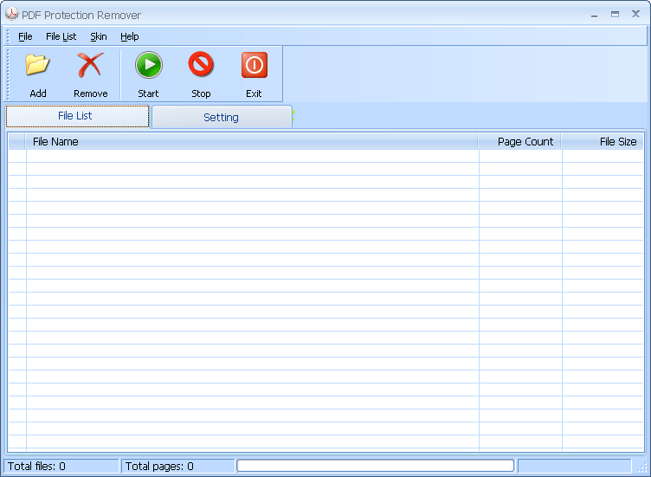Open the File List menu

coord(61,36)
